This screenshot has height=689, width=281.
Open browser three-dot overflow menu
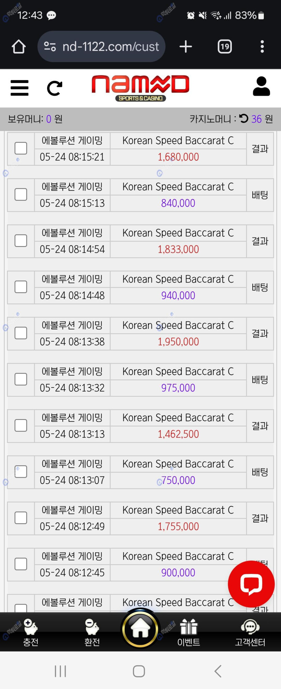click(262, 47)
